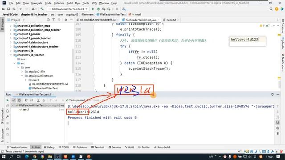
Task: Collapse FileReaderWriterTest node in test tree
Action: (x=12, y=105)
